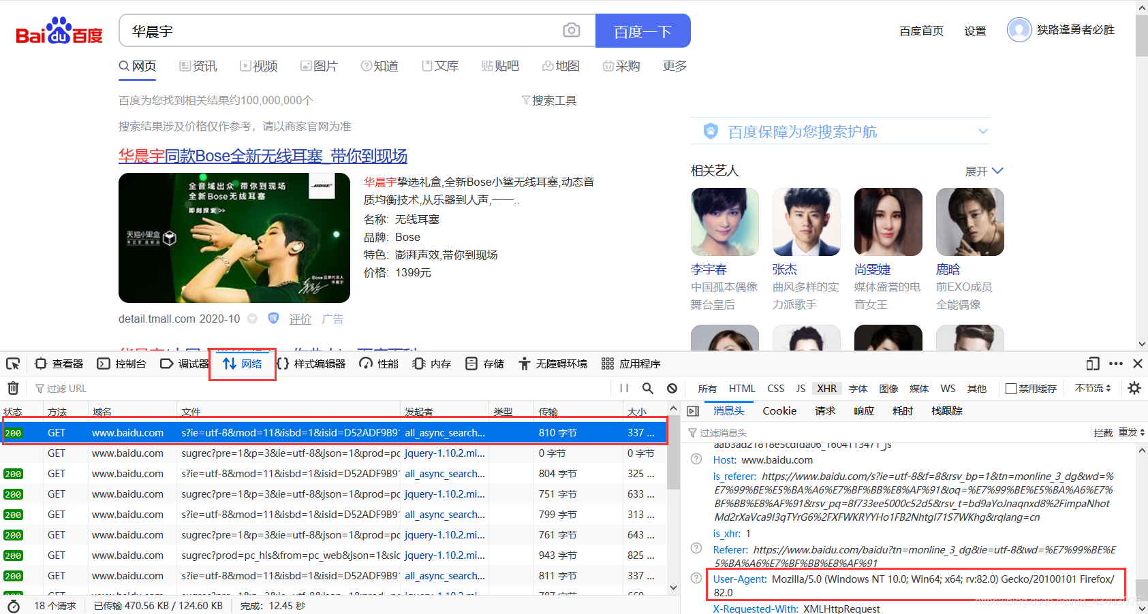Open the Debugger (调试器) panel
This screenshot has height=614, width=1148.
pyautogui.click(x=185, y=363)
